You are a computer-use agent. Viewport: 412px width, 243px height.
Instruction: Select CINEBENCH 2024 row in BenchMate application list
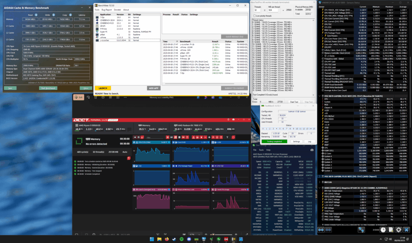tap(128, 20)
